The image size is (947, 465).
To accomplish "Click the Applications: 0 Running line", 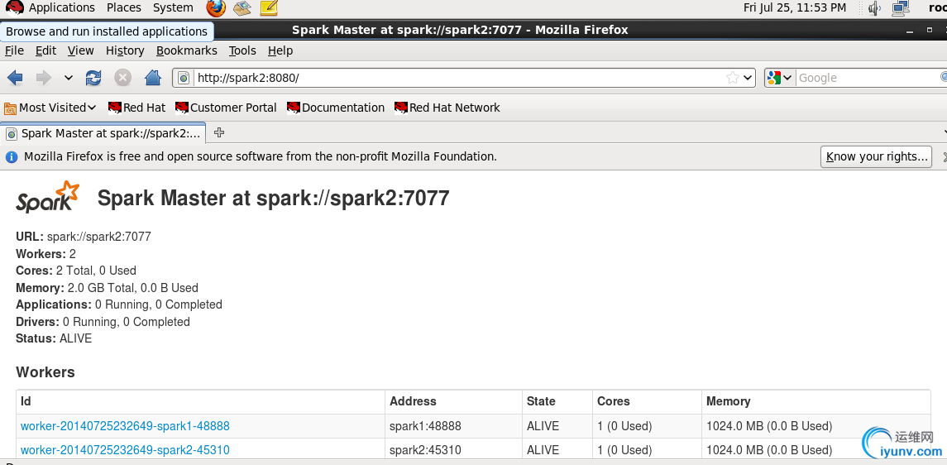I will tap(119, 305).
